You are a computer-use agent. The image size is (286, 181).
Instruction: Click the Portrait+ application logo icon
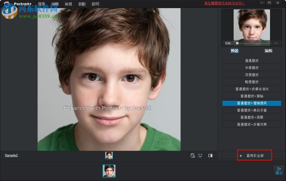click(x=6, y=3)
